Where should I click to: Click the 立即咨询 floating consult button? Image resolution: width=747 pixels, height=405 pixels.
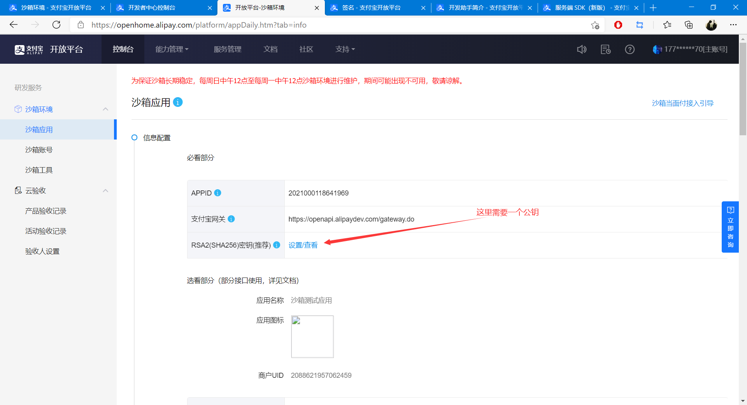click(x=730, y=227)
